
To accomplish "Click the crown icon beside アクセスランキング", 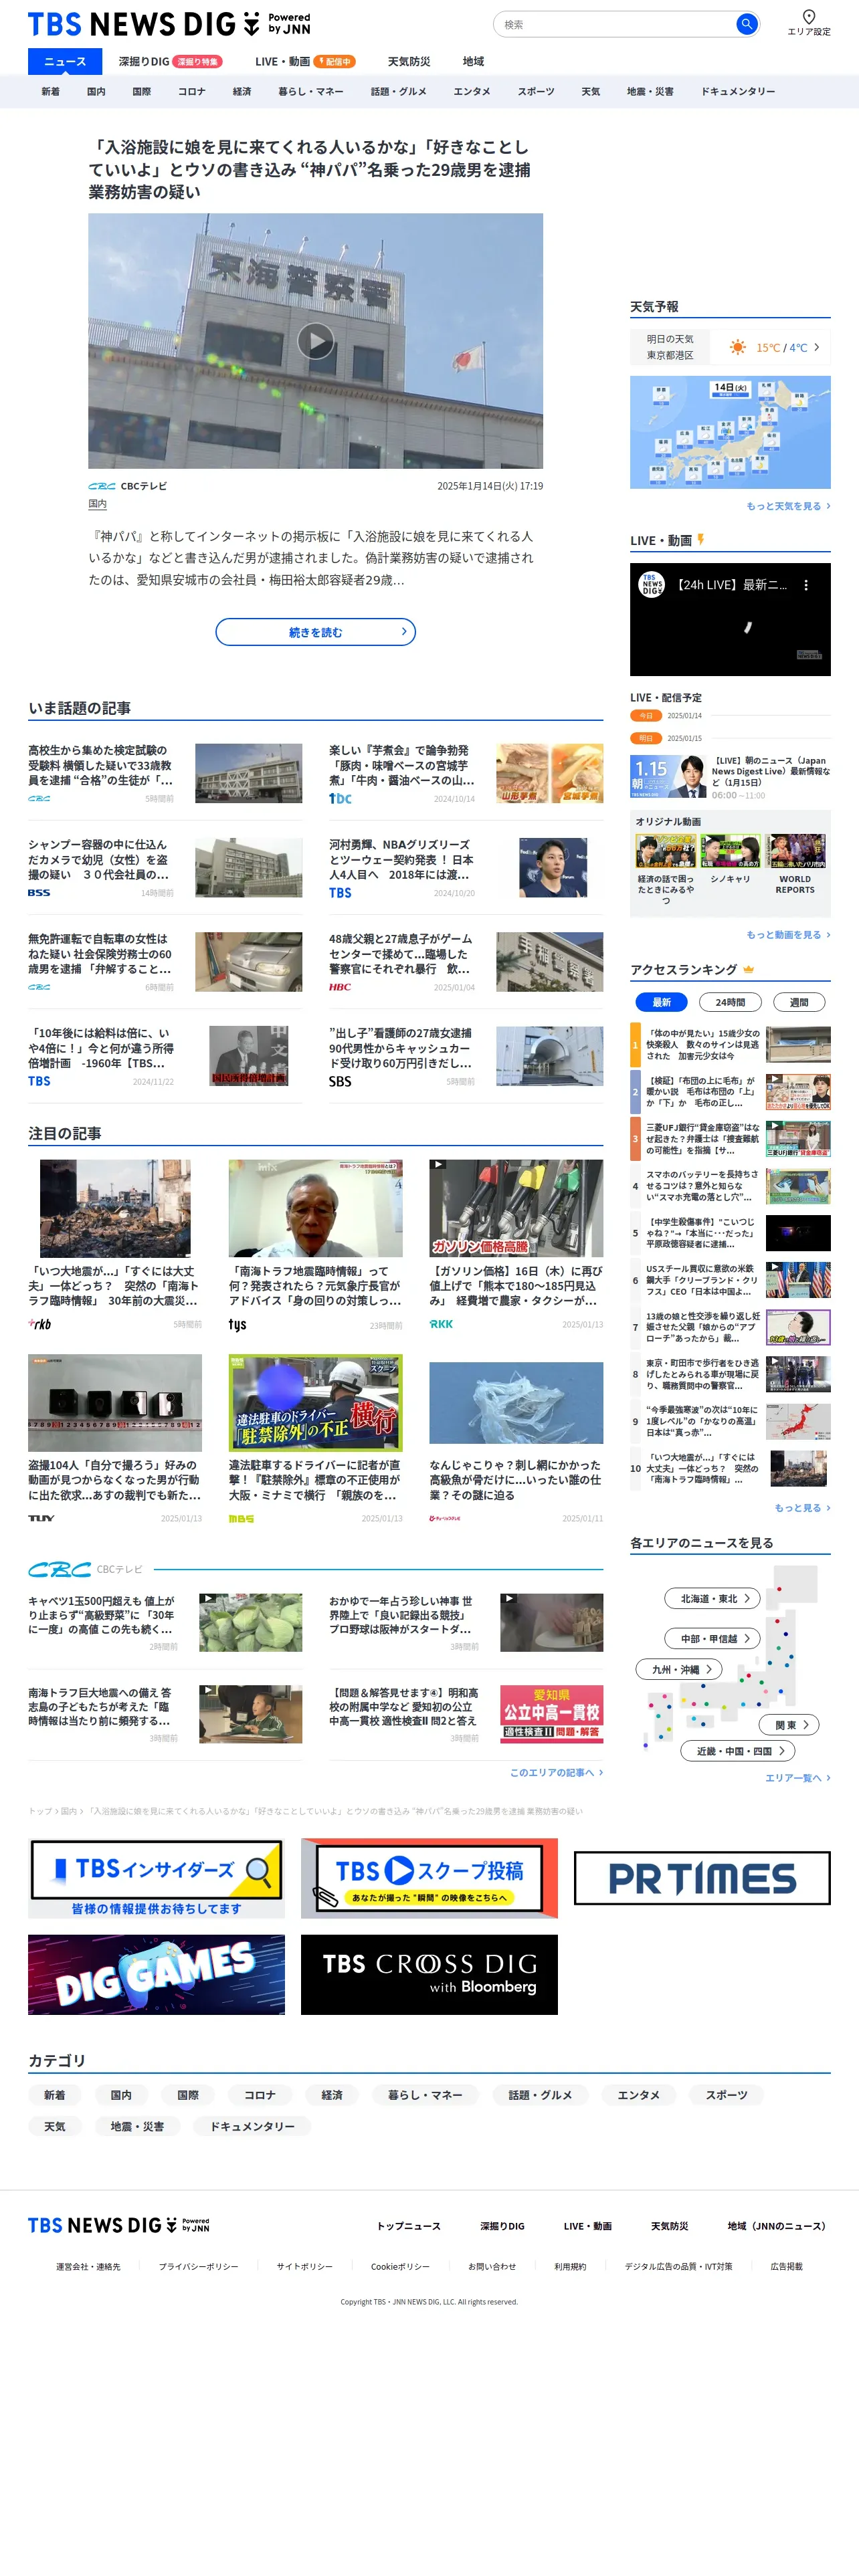I will tap(749, 969).
